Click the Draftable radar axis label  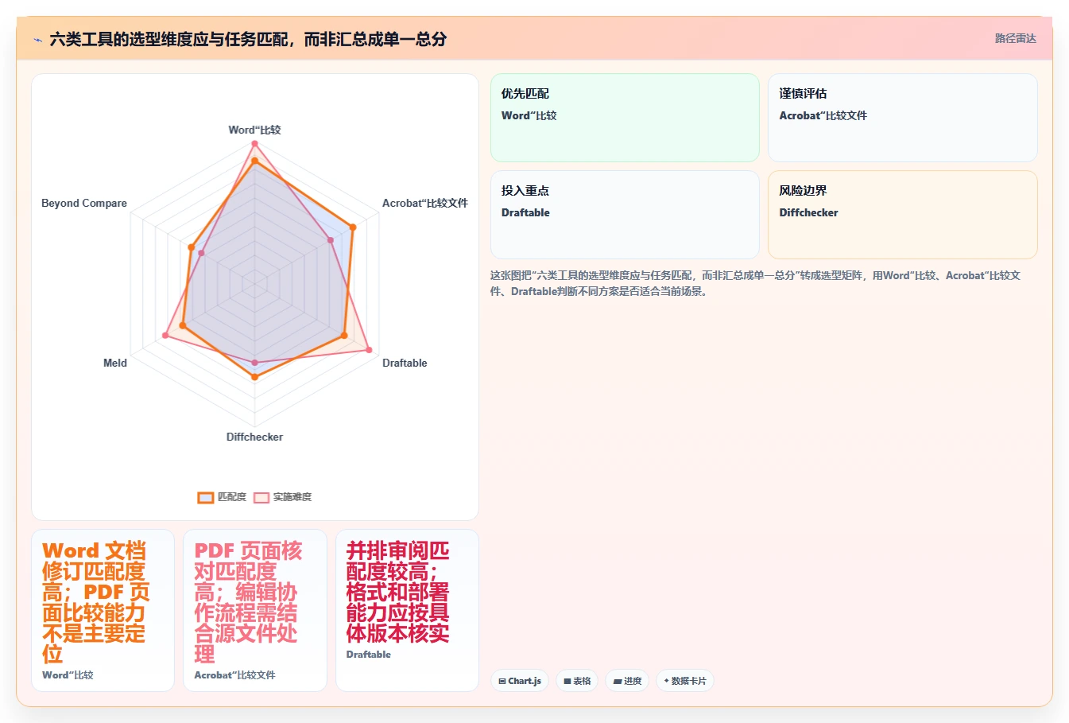click(x=405, y=363)
